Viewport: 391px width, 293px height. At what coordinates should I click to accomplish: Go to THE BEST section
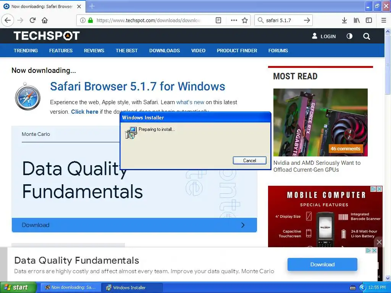(x=127, y=51)
